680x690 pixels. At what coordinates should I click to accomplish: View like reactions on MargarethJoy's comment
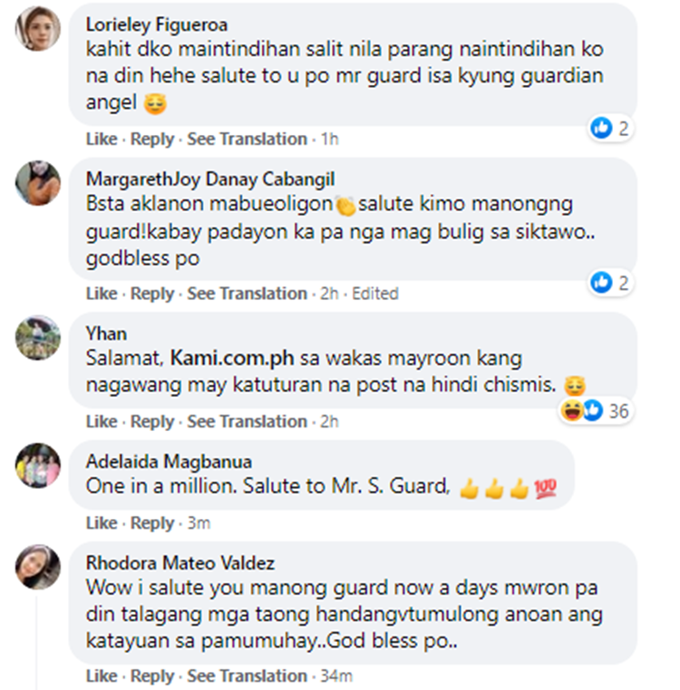610,283
